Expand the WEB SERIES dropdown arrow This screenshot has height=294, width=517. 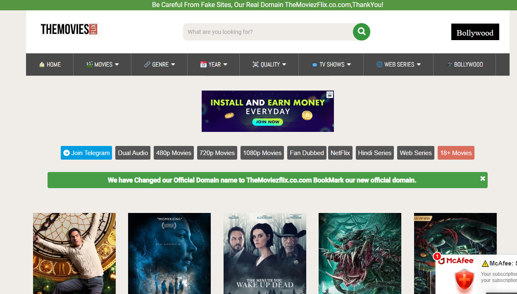419,65
